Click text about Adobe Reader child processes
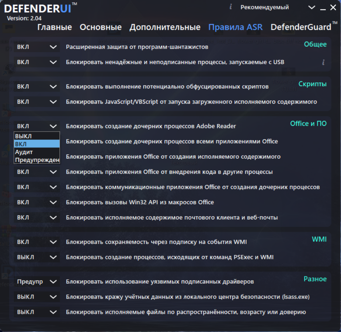This screenshot has width=341, height=332. 151,126
